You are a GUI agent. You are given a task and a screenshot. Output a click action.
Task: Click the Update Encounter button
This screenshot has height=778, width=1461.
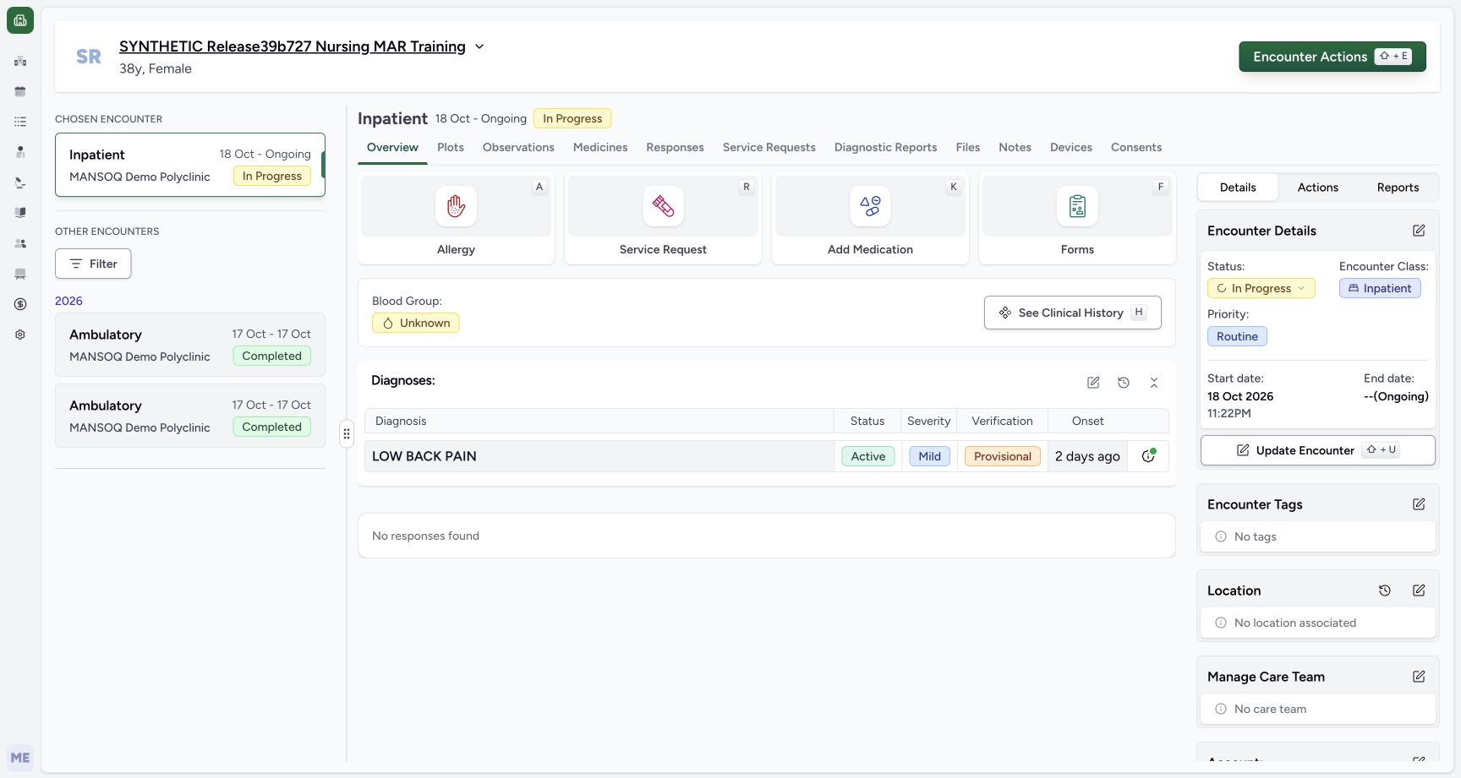[1317, 450]
